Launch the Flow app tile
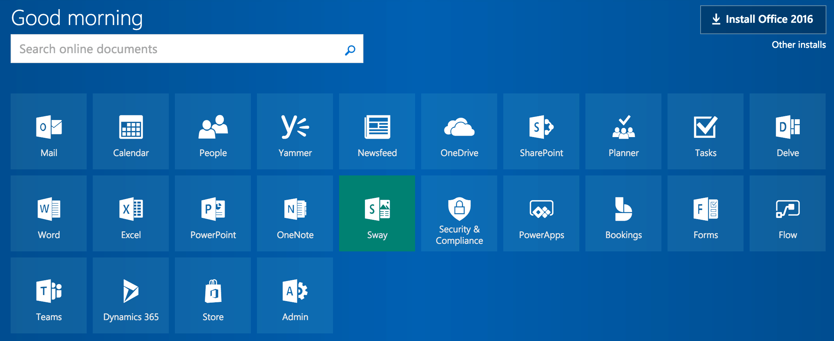The image size is (834, 341). 788,213
